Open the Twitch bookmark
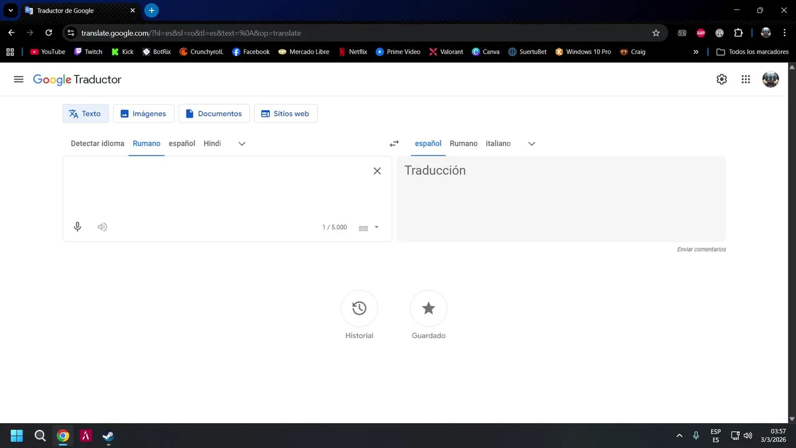The height and width of the screenshot is (448, 796). pyautogui.click(x=88, y=52)
